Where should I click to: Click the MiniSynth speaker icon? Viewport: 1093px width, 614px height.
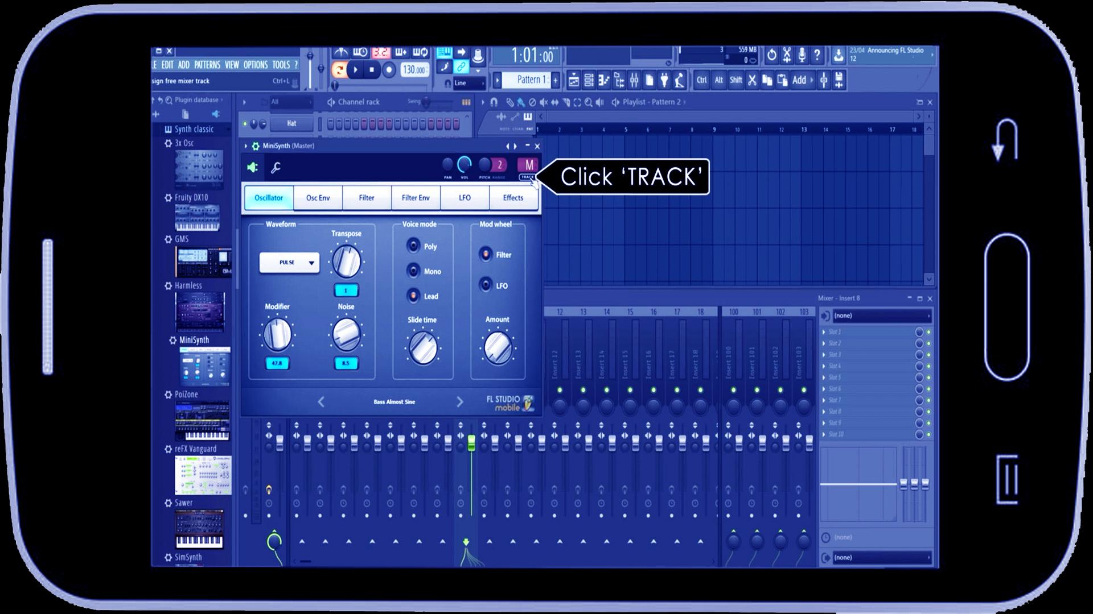point(252,167)
